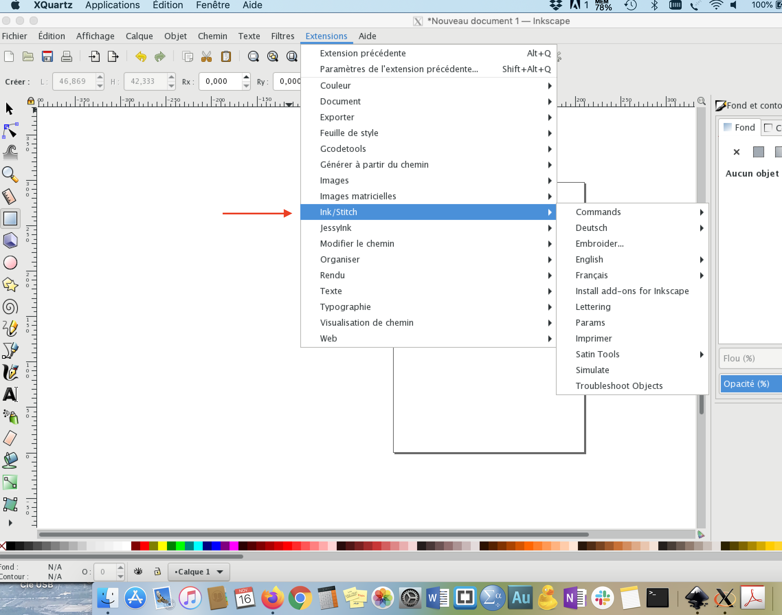
Task: Expand the Français submenu
Action: point(632,276)
